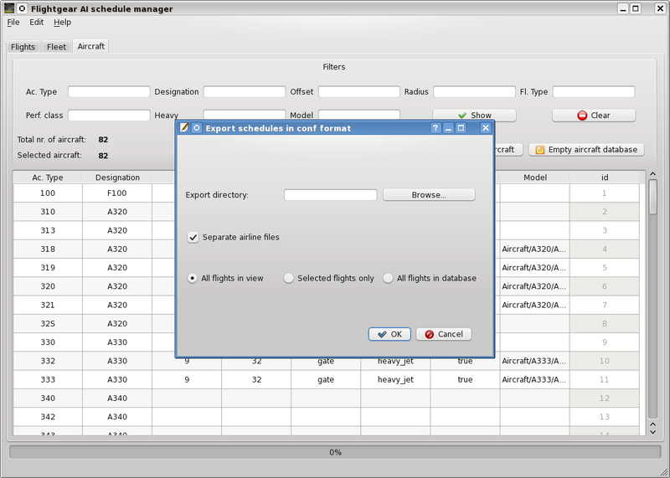Switch to the Flights tab
The width and height of the screenshot is (670, 478).
(x=23, y=47)
